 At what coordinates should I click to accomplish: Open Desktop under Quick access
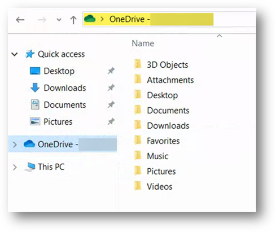pyautogui.click(x=59, y=71)
